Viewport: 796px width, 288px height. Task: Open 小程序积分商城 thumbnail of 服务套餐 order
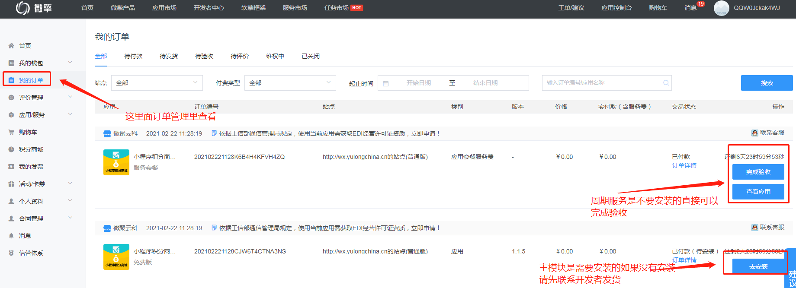[x=116, y=162]
